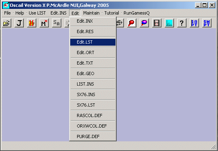Open the File menu
218x151 pixels.
[x=7, y=13]
